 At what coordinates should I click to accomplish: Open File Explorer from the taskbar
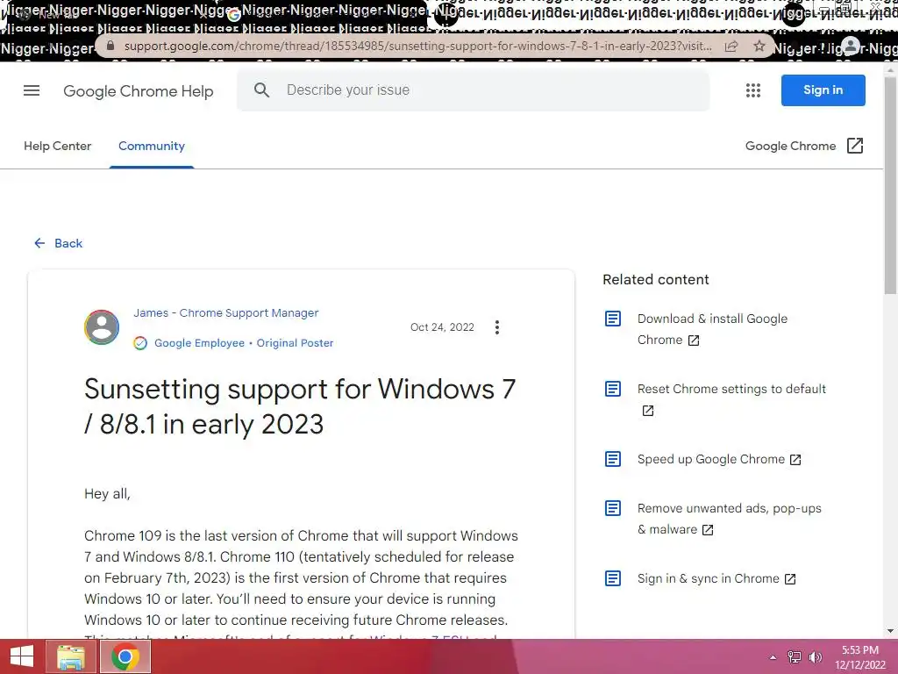click(71, 656)
